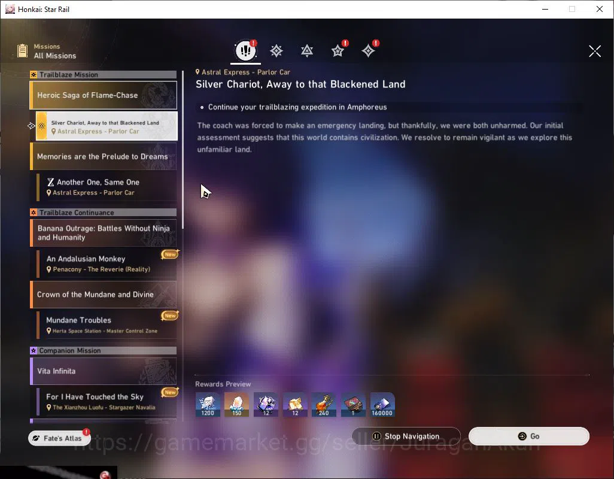Click the New badge on For I Have Touched the Sky
Image resolution: width=614 pixels, height=479 pixels.
[x=170, y=392]
